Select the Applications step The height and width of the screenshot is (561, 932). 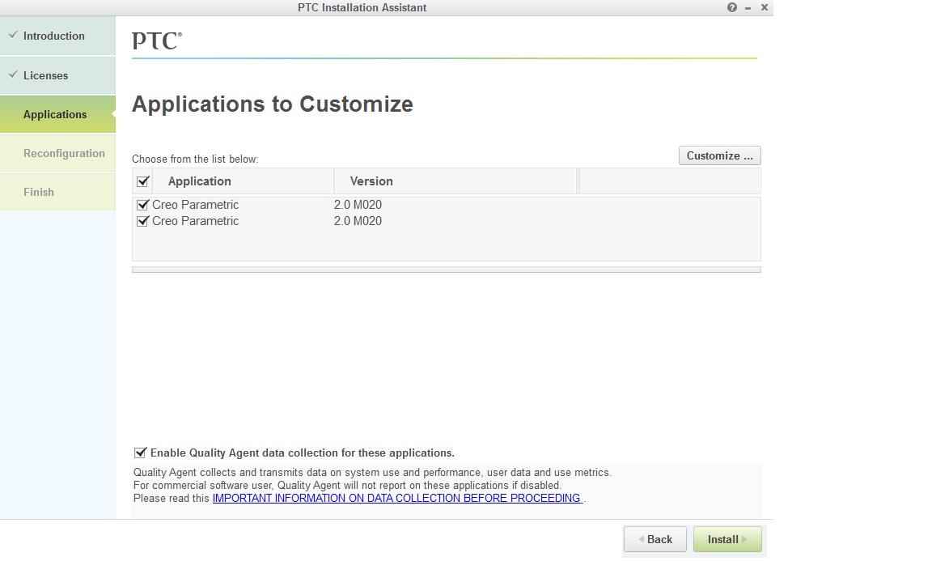(57, 114)
